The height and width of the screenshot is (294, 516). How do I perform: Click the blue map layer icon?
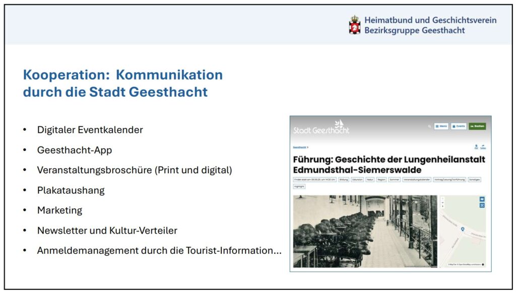click(482, 199)
